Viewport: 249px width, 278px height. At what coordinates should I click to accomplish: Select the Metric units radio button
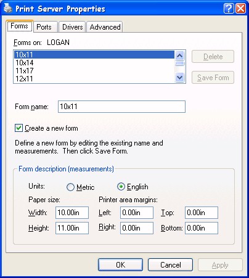[70, 187]
